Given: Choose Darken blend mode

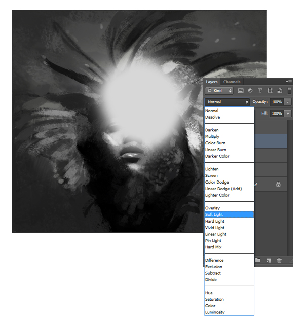Looking at the screenshot, I should coord(229,130).
